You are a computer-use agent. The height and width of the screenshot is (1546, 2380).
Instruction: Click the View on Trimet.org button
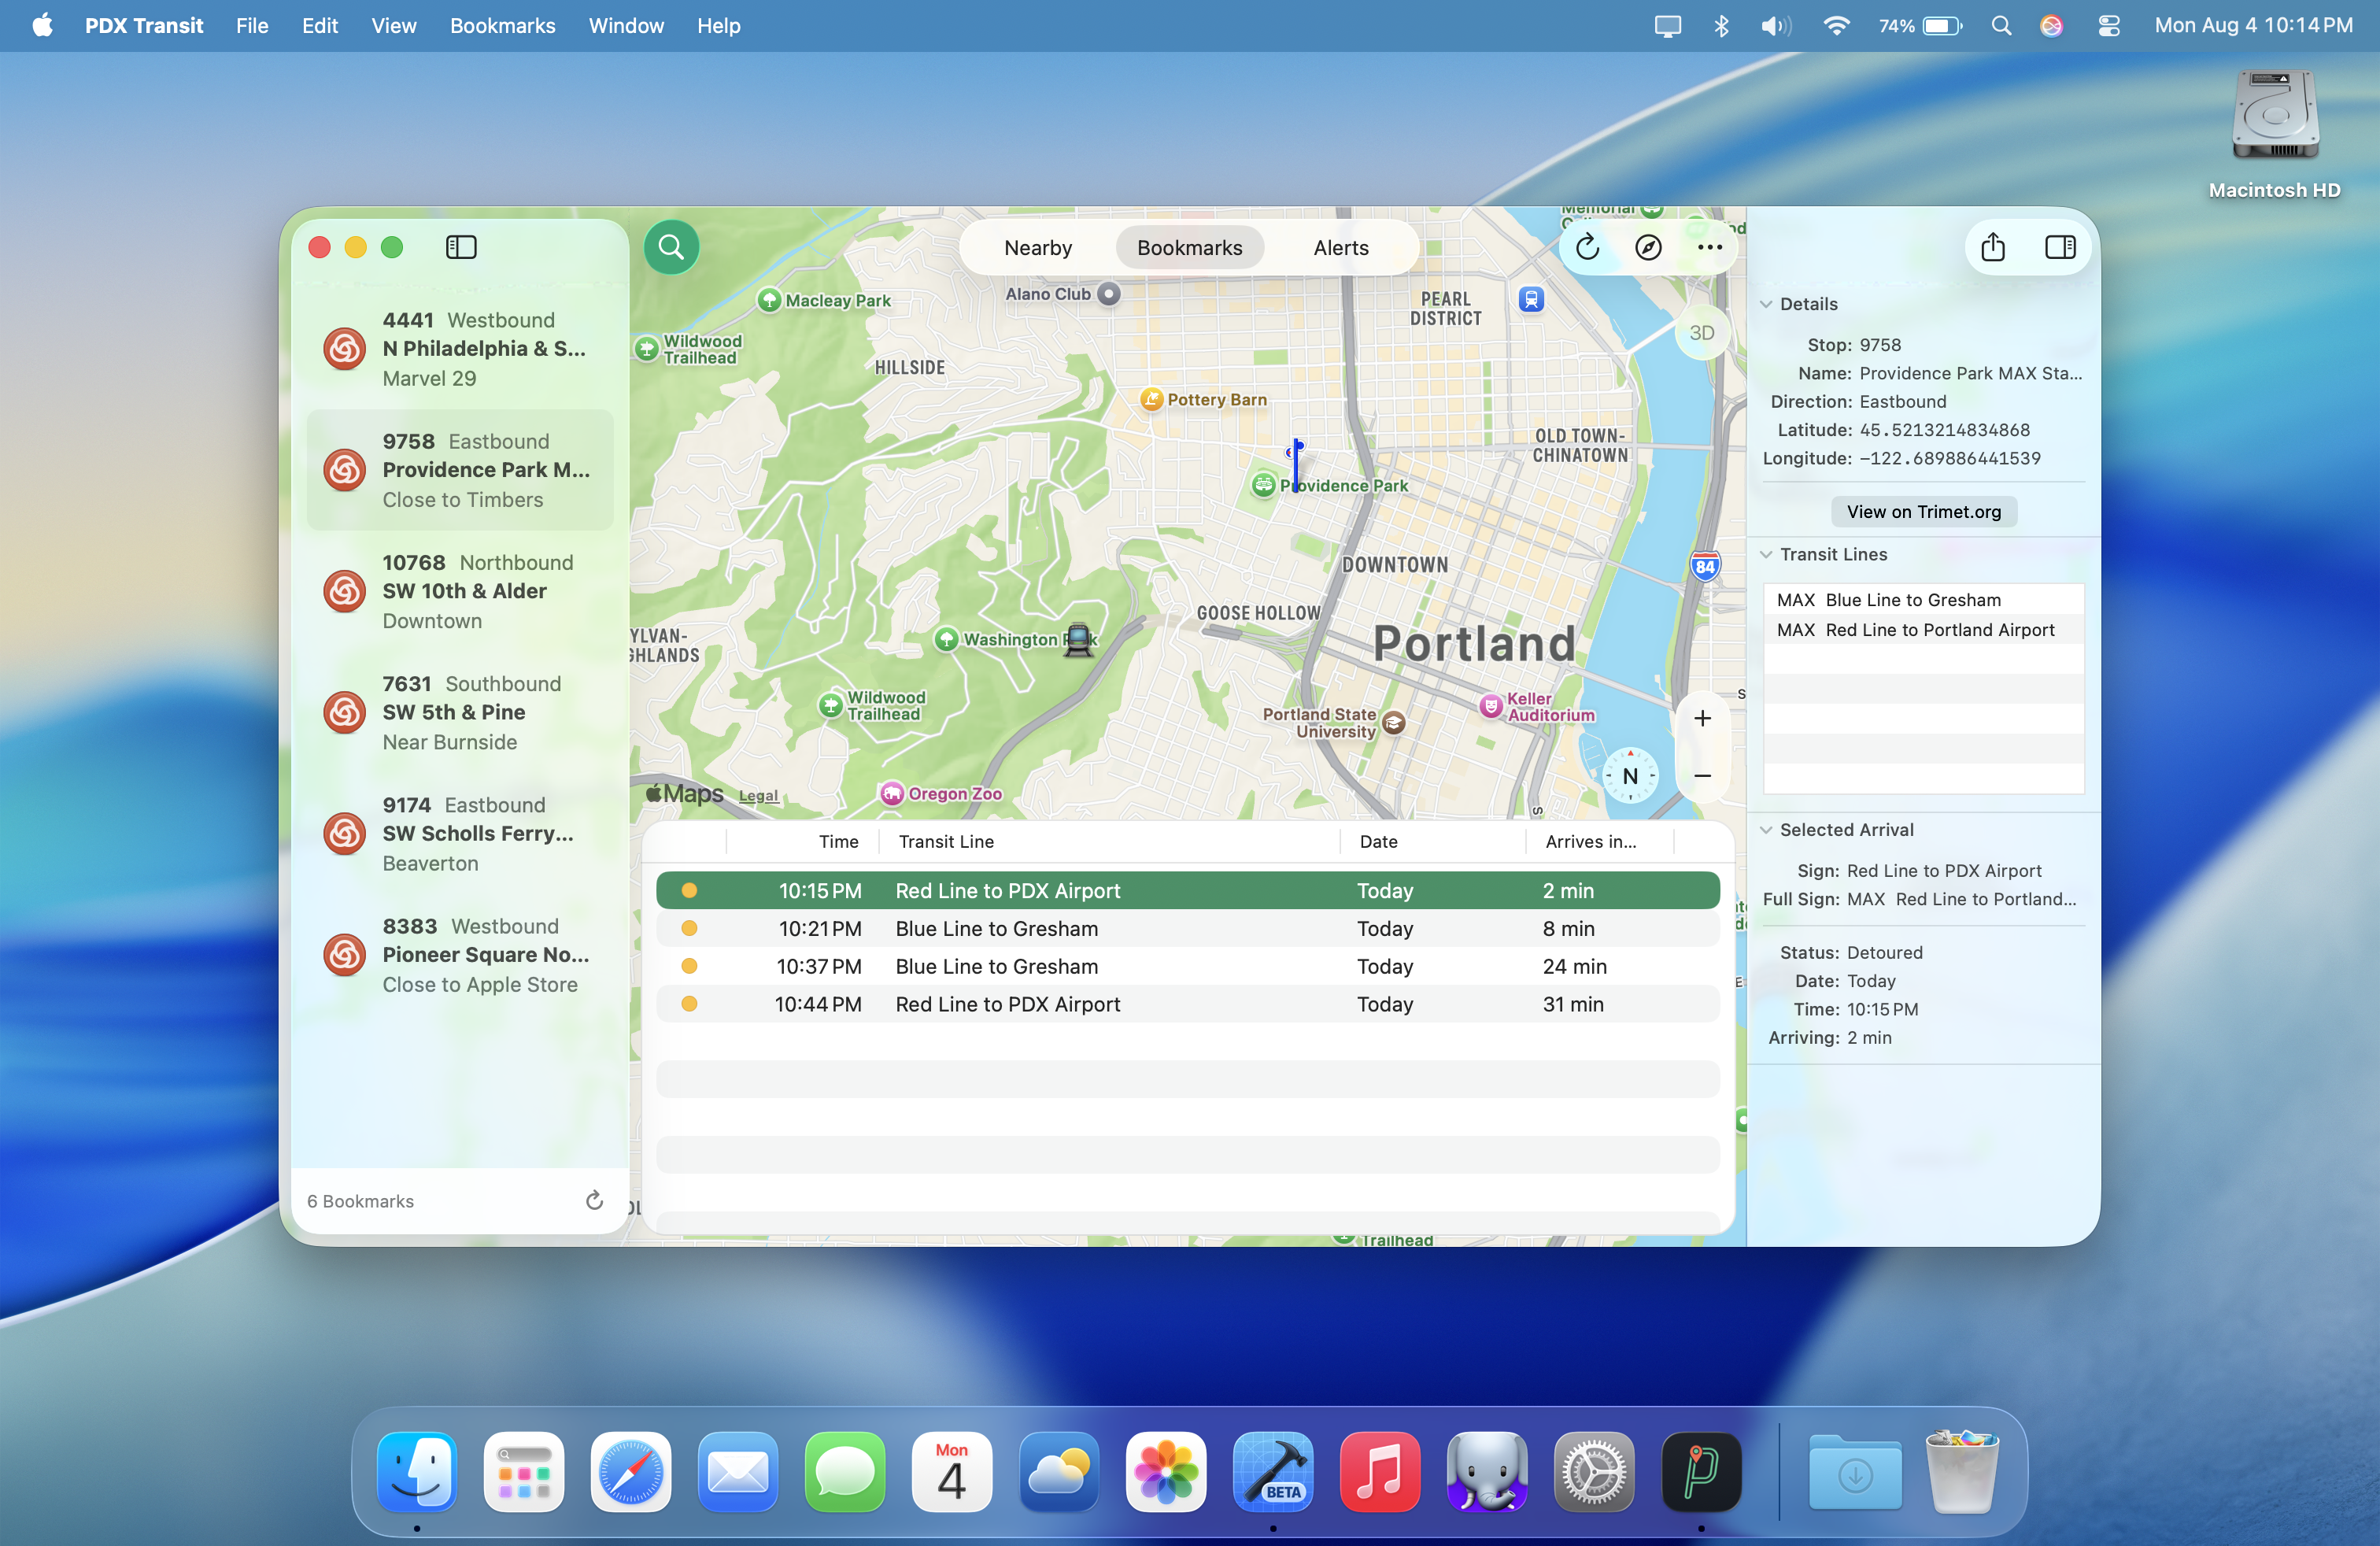click(1923, 511)
